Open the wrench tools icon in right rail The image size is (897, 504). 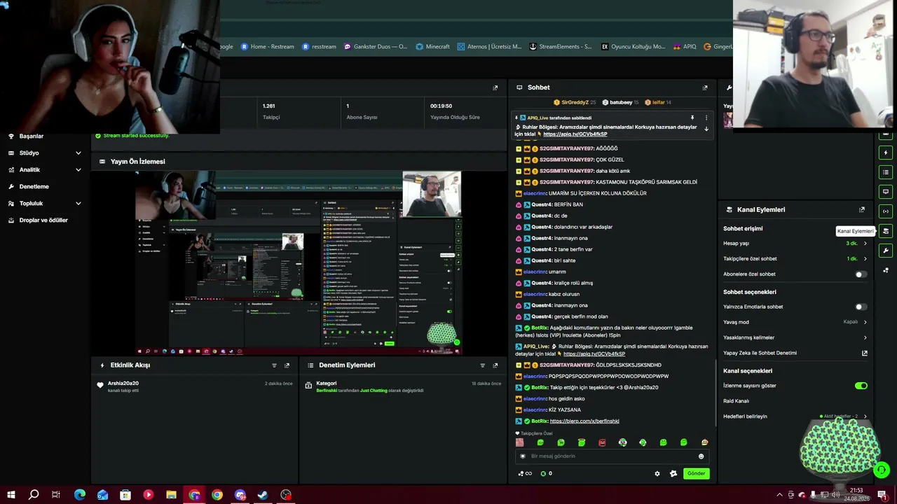[x=886, y=251]
